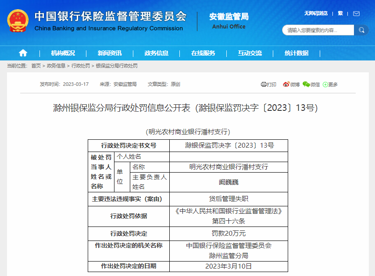
Task: Open the 互动交流 menu
Action: (250, 53)
